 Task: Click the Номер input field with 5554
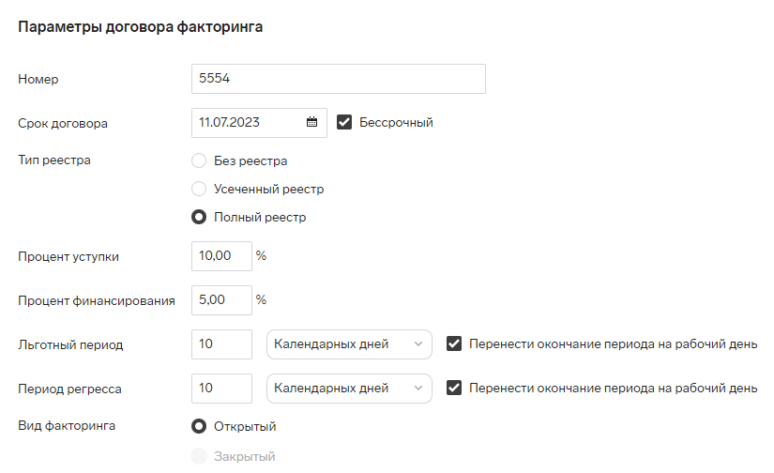338,79
